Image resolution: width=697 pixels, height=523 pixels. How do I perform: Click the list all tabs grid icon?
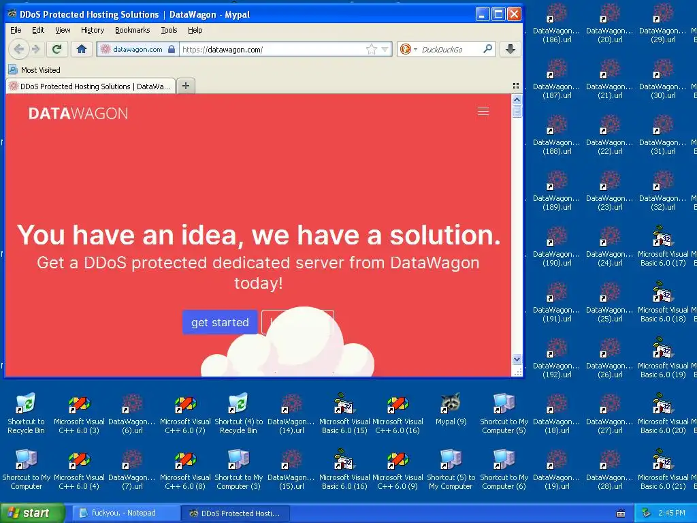[516, 86]
